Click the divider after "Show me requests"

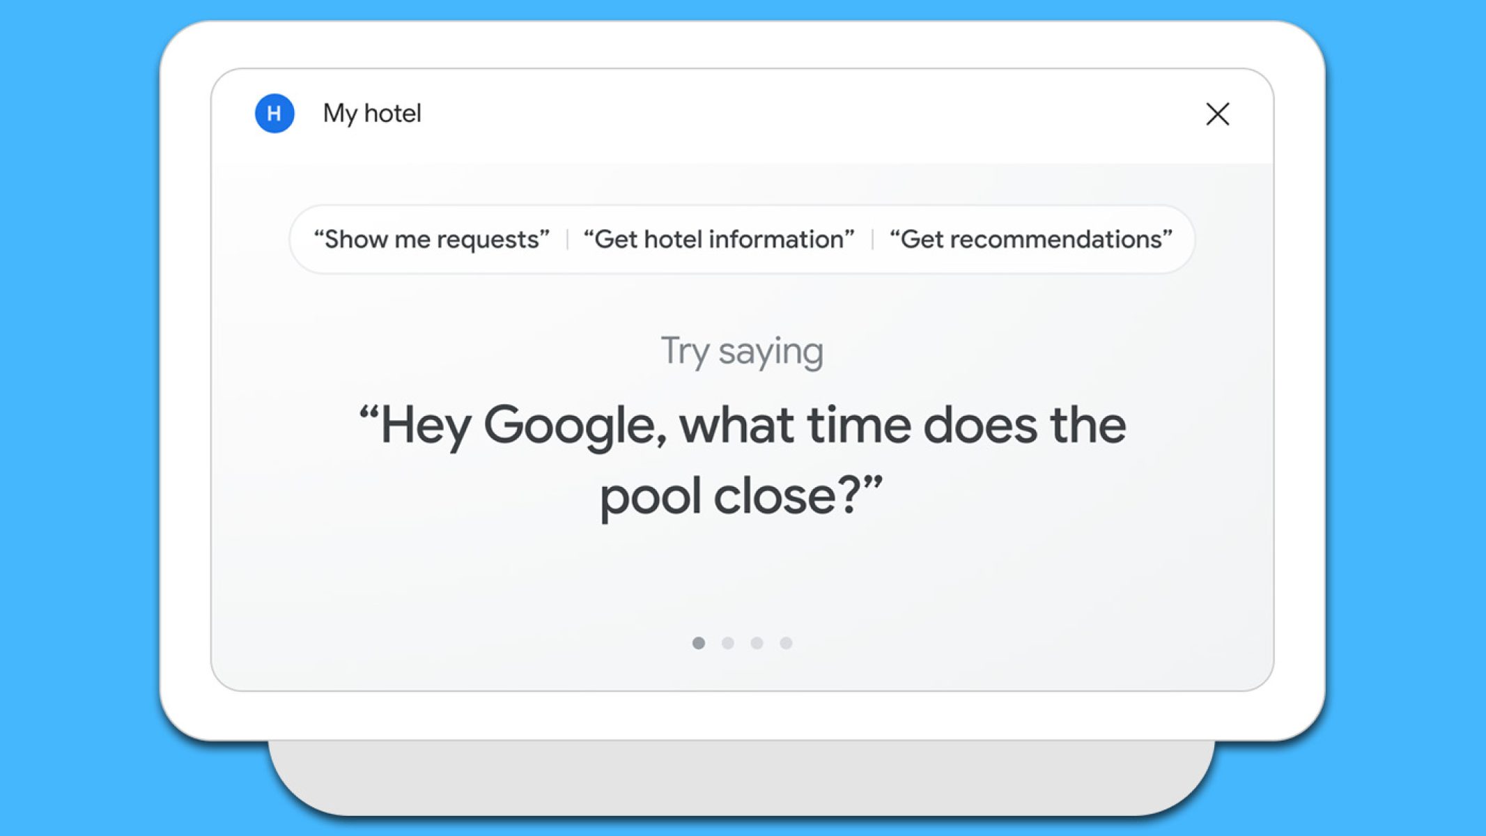tap(567, 240)
